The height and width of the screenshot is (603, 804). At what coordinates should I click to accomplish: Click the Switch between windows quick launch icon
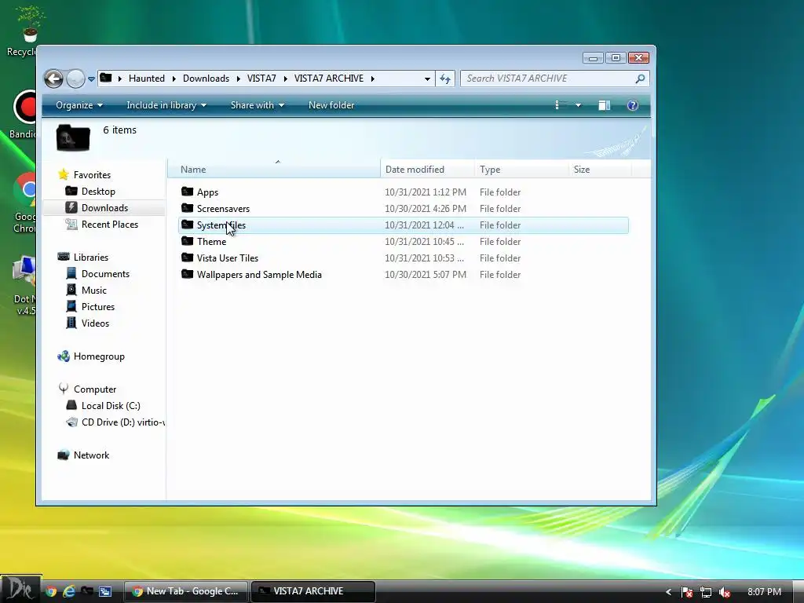pos(105,591)
